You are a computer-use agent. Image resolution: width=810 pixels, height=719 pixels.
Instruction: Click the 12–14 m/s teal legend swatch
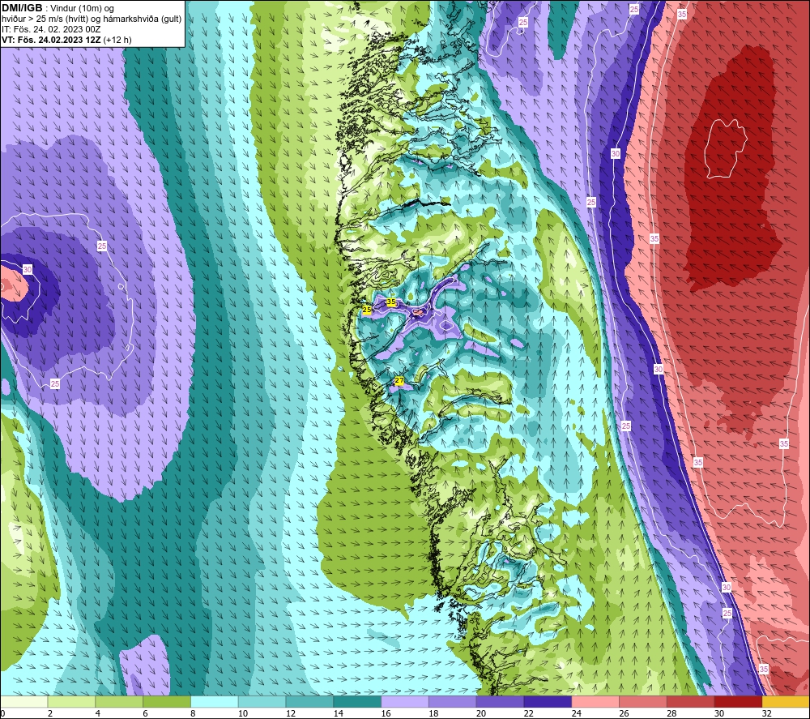pyautogui.click(x=309, y=701)
